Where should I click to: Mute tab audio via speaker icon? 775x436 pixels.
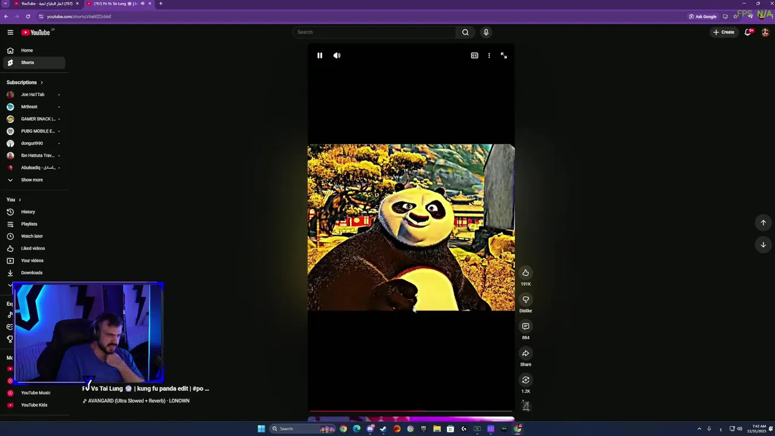click(x=143, y=4)
